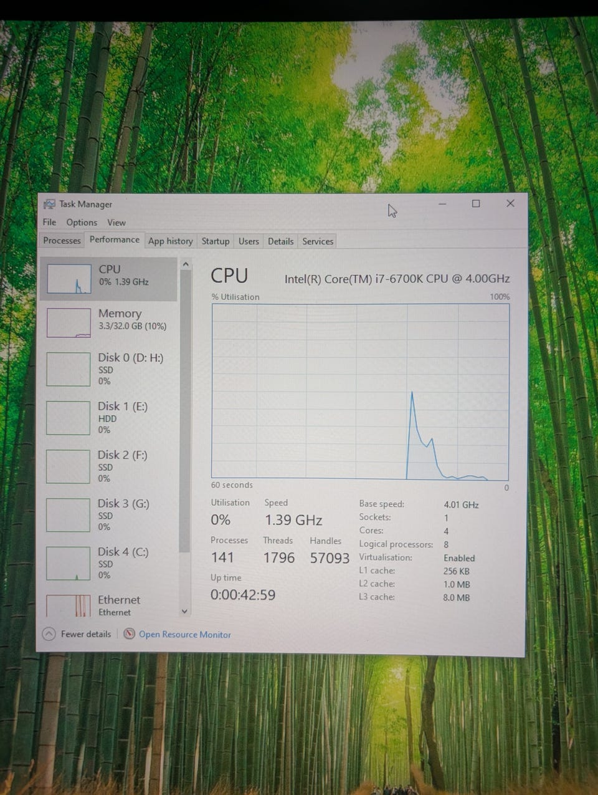This screenshot has width=598, height=795.
Task: Minimize the Task Manager window
Action: 442,204
